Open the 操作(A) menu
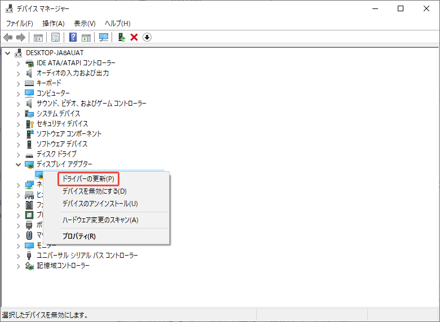440x322 pixels. (x=54, y=23)
